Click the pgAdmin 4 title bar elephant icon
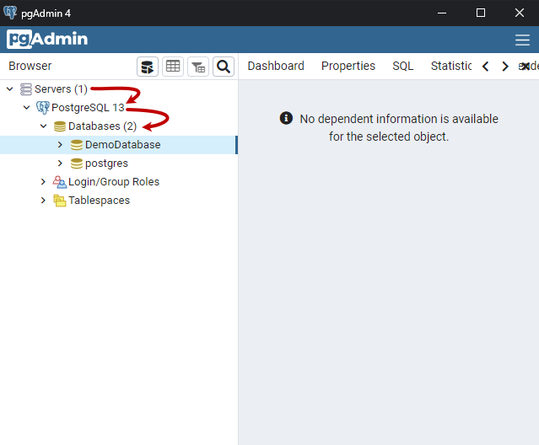The width and height of the screenshot is (539, 445). click(10, 13)
